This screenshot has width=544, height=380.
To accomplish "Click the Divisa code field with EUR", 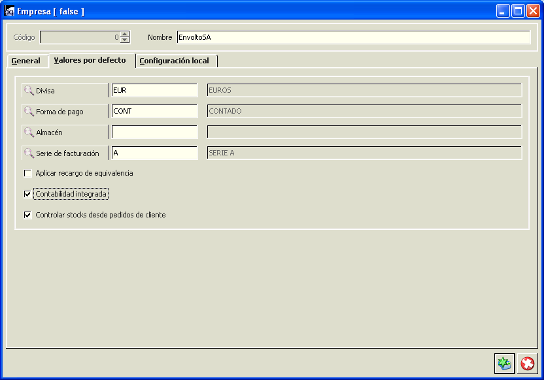I will [x=155, y=90].
